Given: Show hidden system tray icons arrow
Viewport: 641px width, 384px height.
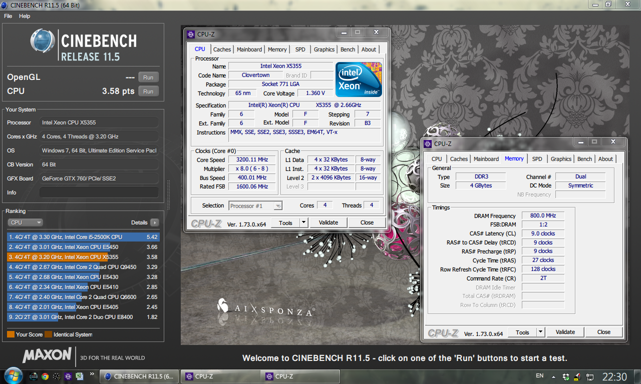Looking at the screenshot, I should tap(553, 376).
